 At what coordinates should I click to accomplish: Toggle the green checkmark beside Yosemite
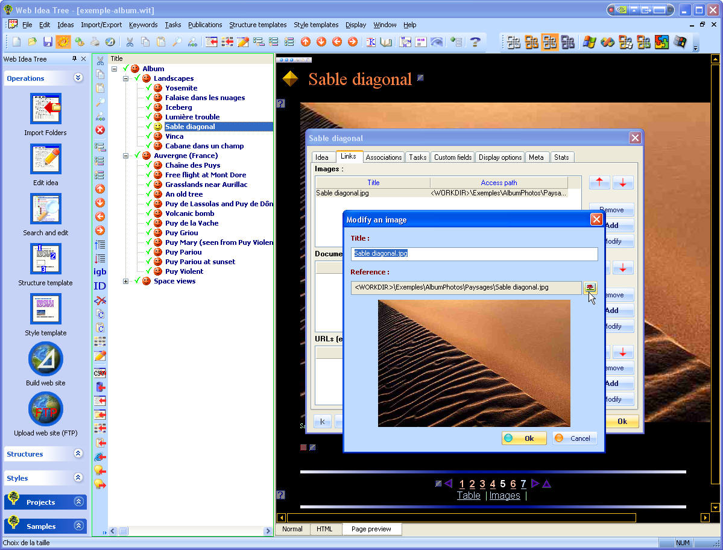coord(148,88)
